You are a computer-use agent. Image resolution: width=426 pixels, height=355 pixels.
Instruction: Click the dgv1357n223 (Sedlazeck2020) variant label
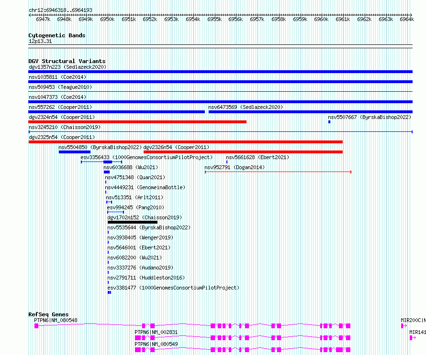coord(67,67)
